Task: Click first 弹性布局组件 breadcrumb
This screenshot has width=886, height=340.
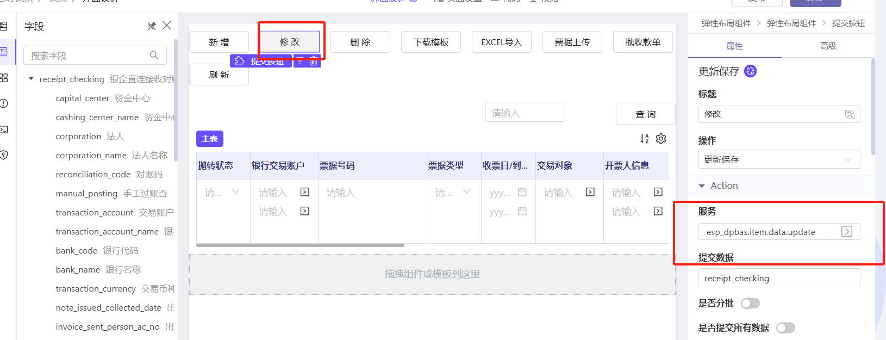Action: 726,23
